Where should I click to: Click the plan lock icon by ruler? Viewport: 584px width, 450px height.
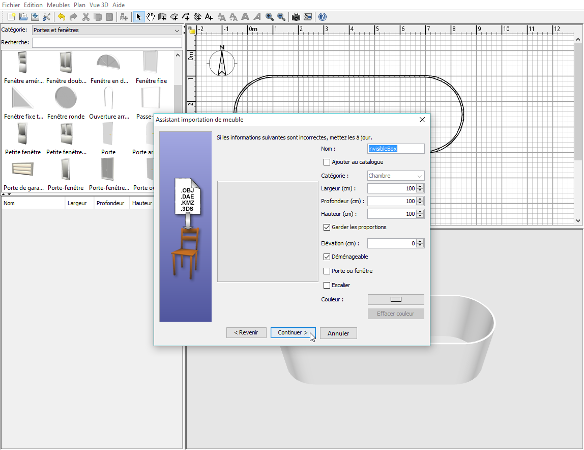(191, 30)
